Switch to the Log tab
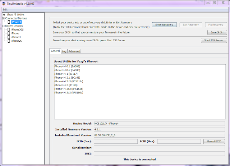The width and height of the screenshot is (230, 166). pyautogui.click(x=64, y=51)
